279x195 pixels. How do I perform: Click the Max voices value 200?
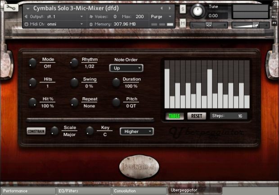tap(139, 17)
